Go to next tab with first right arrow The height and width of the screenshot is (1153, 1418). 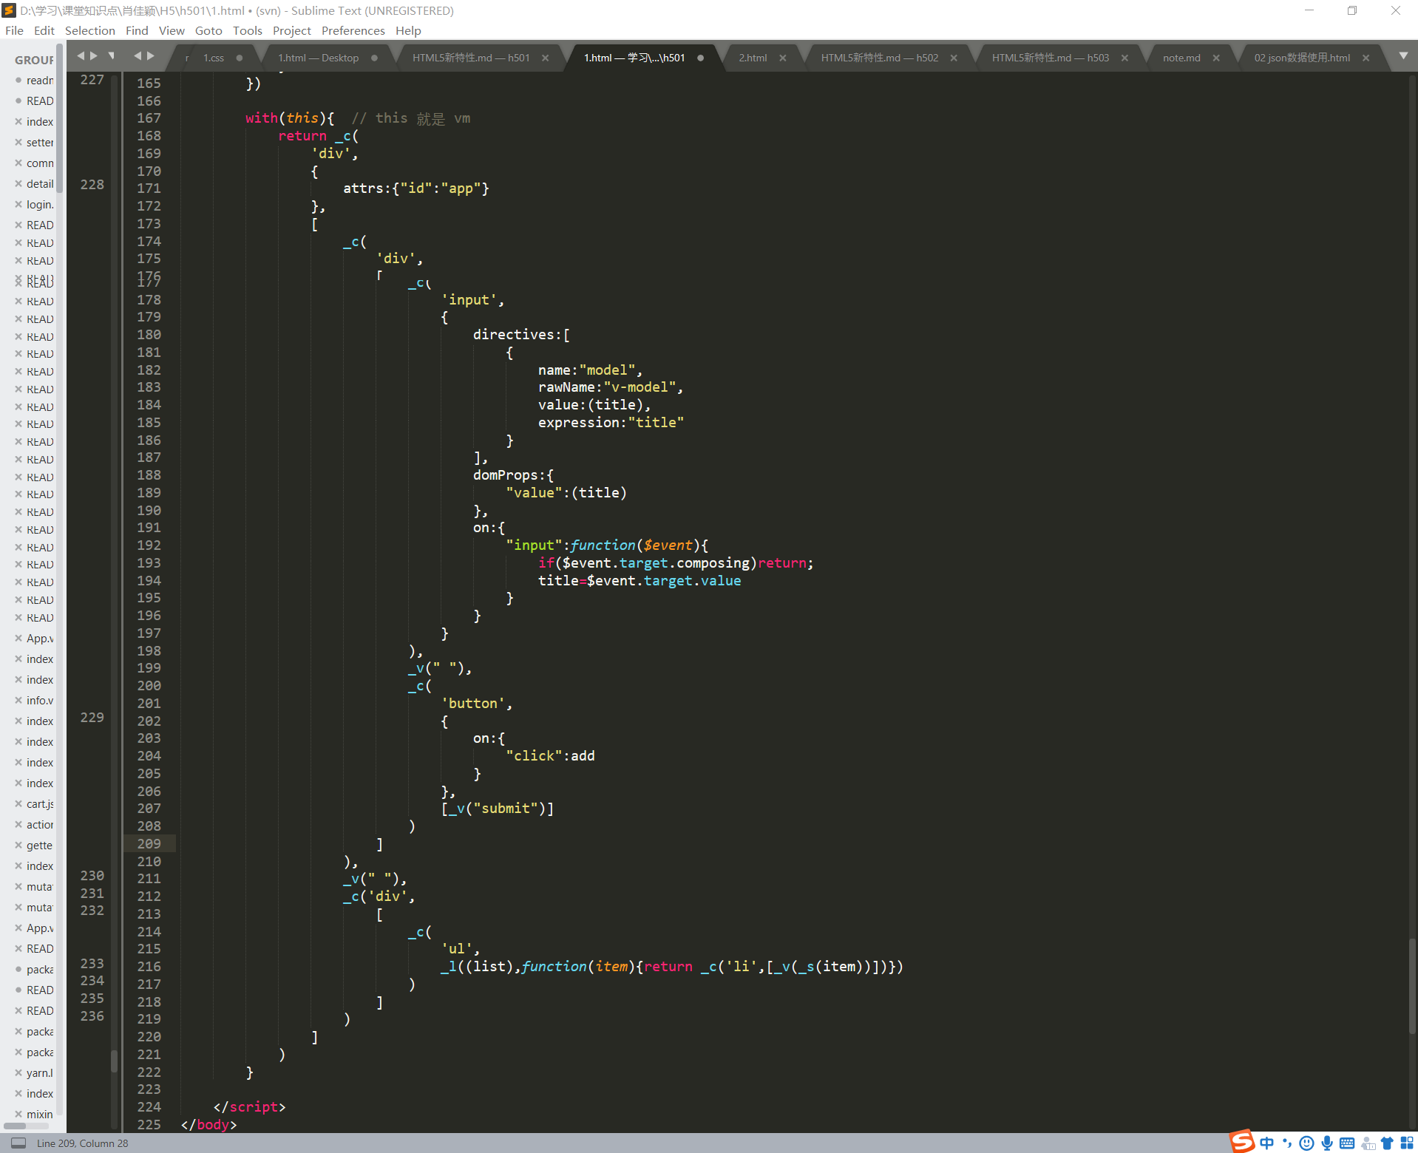pyautogui.click(x=94, y=55)
